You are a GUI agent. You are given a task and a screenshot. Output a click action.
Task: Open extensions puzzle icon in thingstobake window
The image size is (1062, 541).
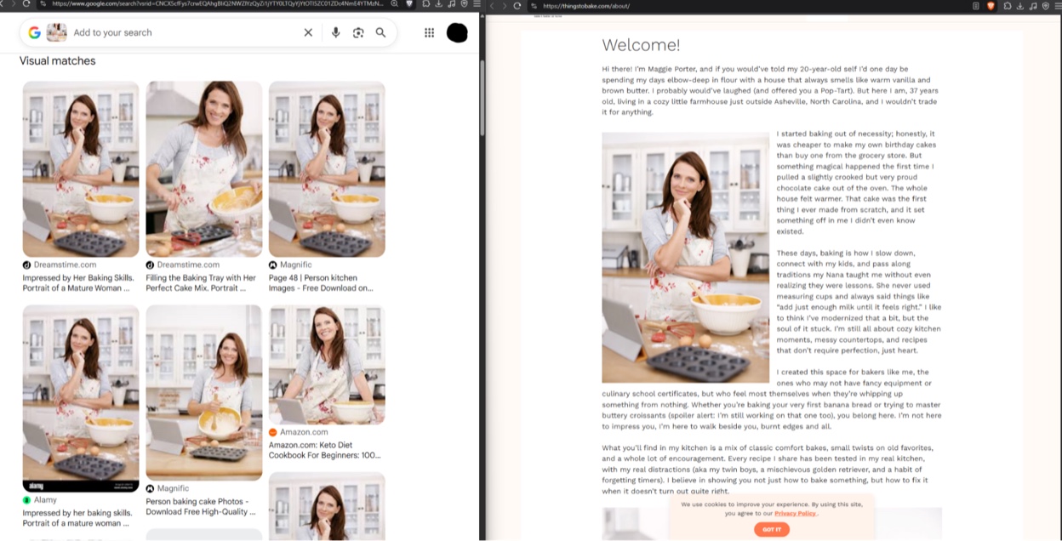point(1008,5)
